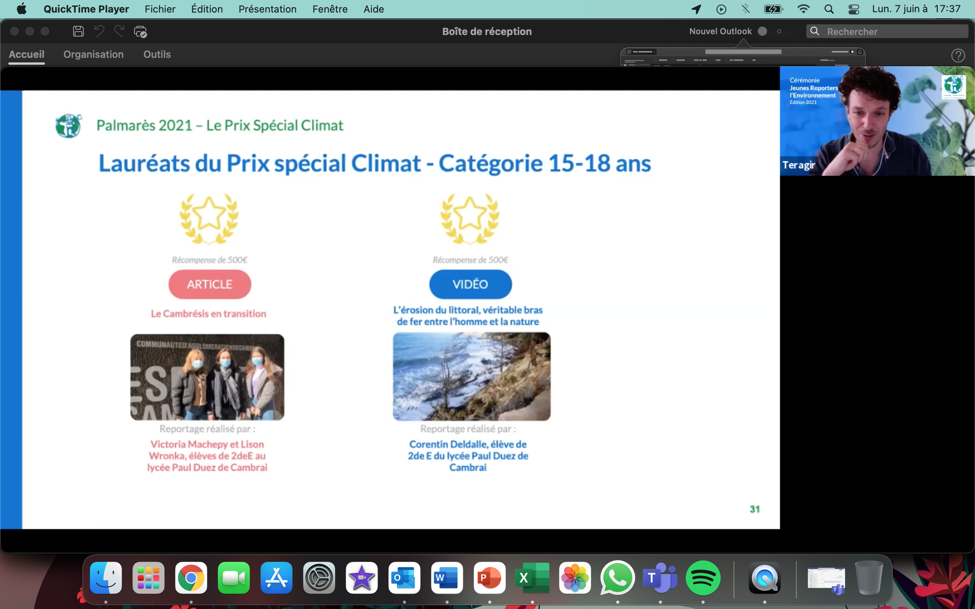
Task: Click the screen recording play status icon
Action: [x=721, y=9]
